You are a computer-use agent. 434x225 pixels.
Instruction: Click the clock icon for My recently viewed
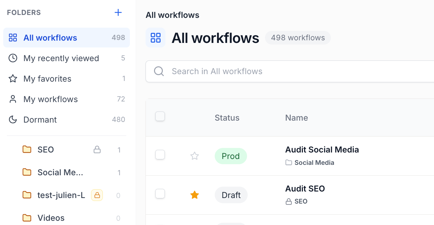click(x=13, y=58)
